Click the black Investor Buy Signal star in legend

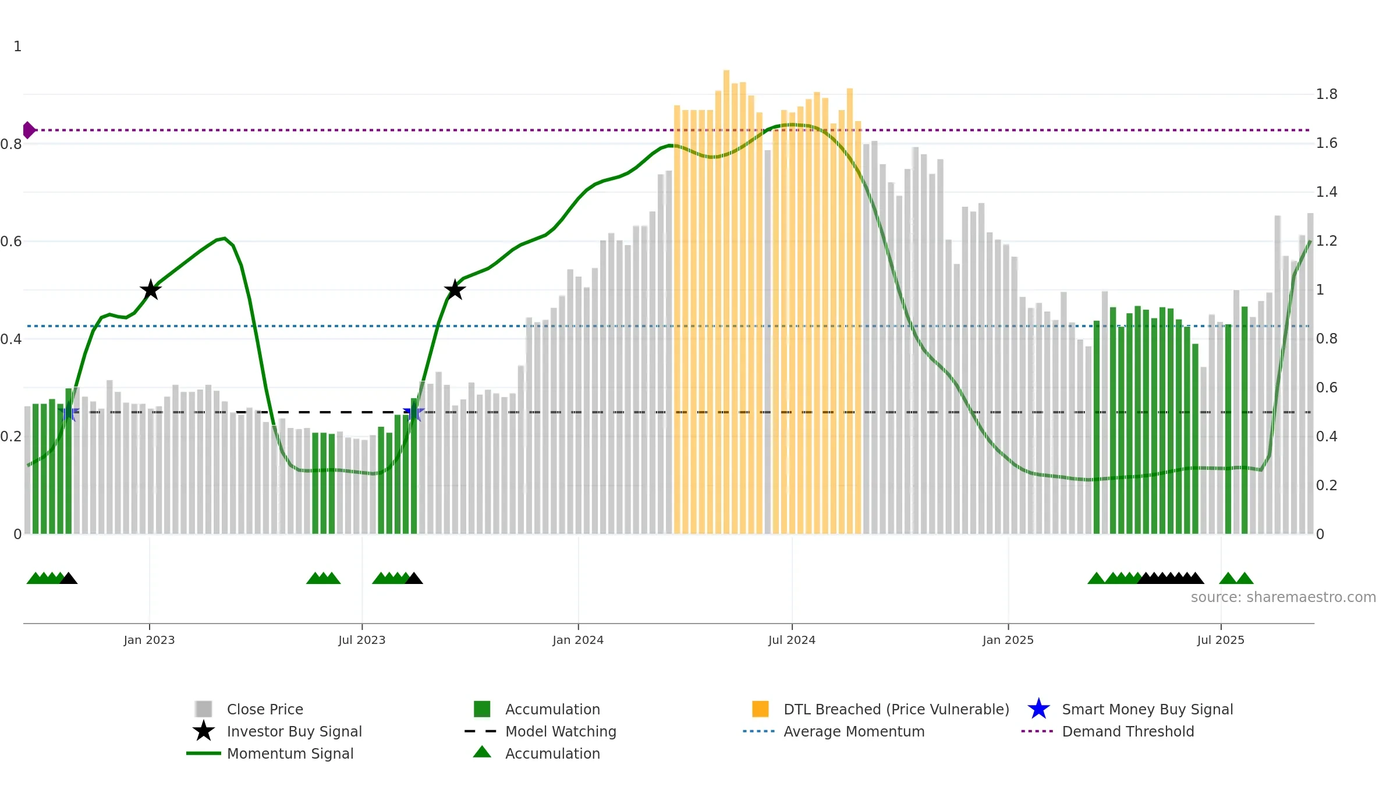204,731
